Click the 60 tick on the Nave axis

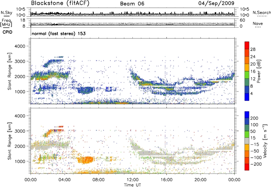click(x=242, y=20)
